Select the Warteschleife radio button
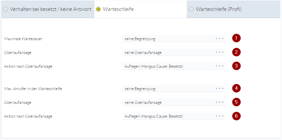The width and height of the screenshot is (282, 140). 98,9
